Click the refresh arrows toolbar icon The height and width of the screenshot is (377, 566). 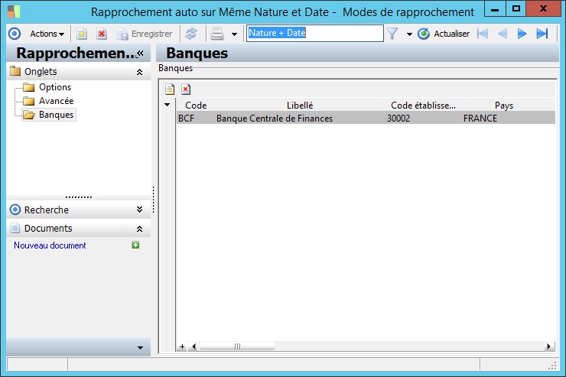191,34
